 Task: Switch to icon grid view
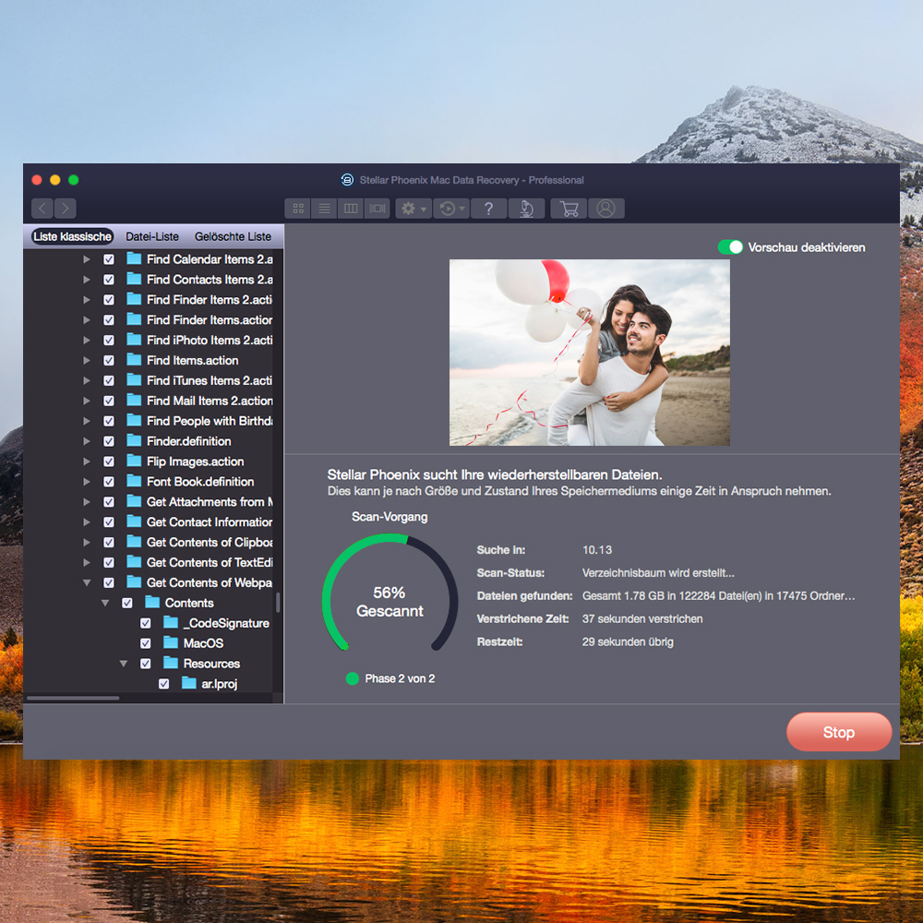click(298, 209)
